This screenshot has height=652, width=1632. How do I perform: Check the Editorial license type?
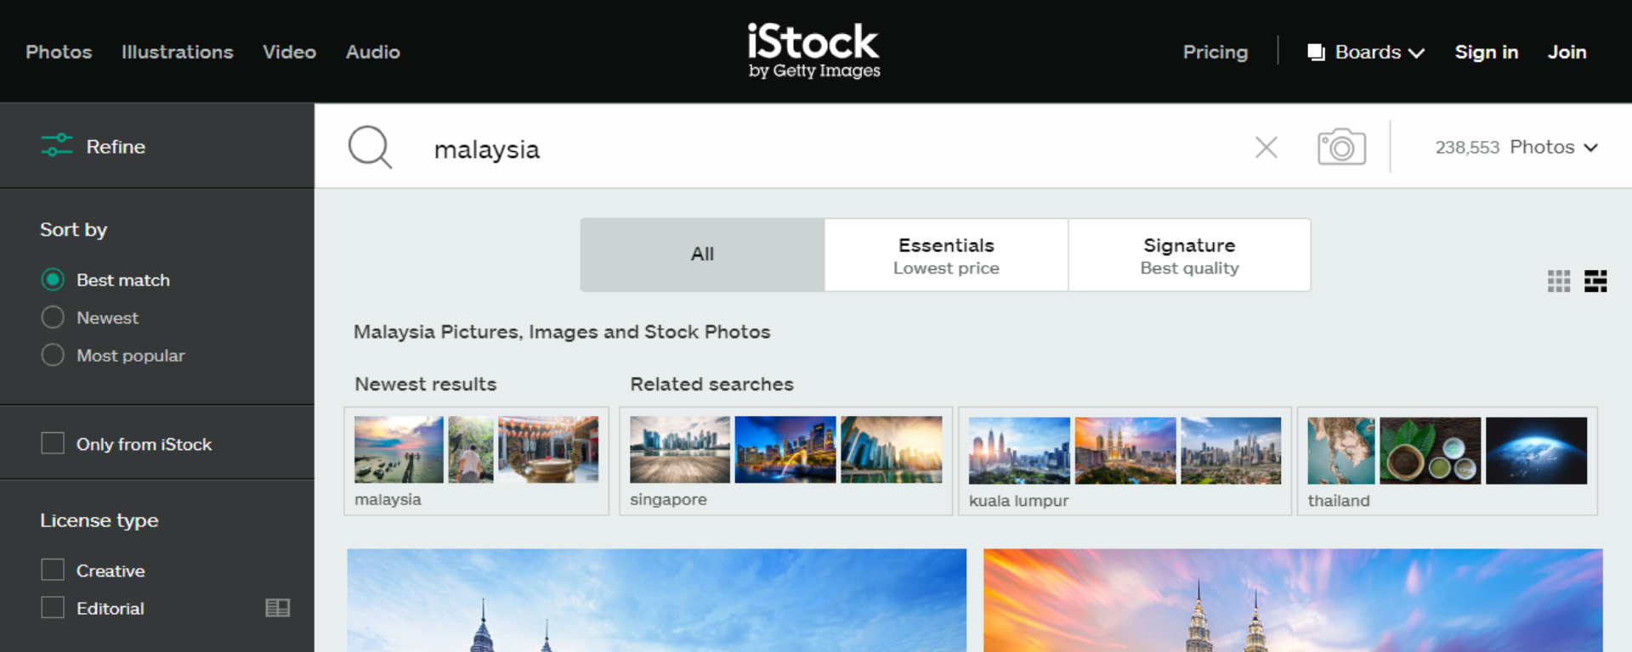coord(53,608)
